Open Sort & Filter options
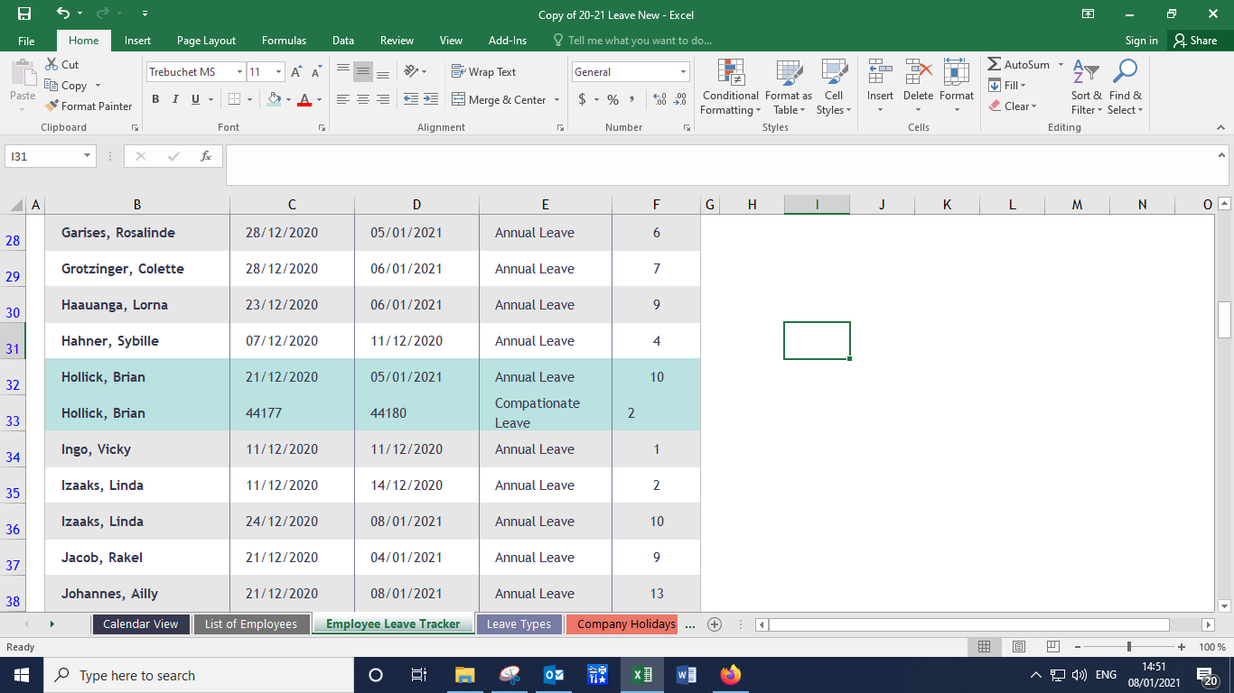Viewport: 1234px width, 693px height. (1087, 88)
